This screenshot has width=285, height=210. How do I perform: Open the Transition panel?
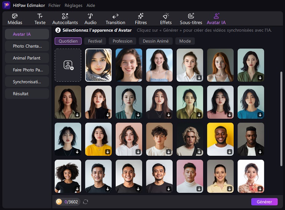(115, 19)
